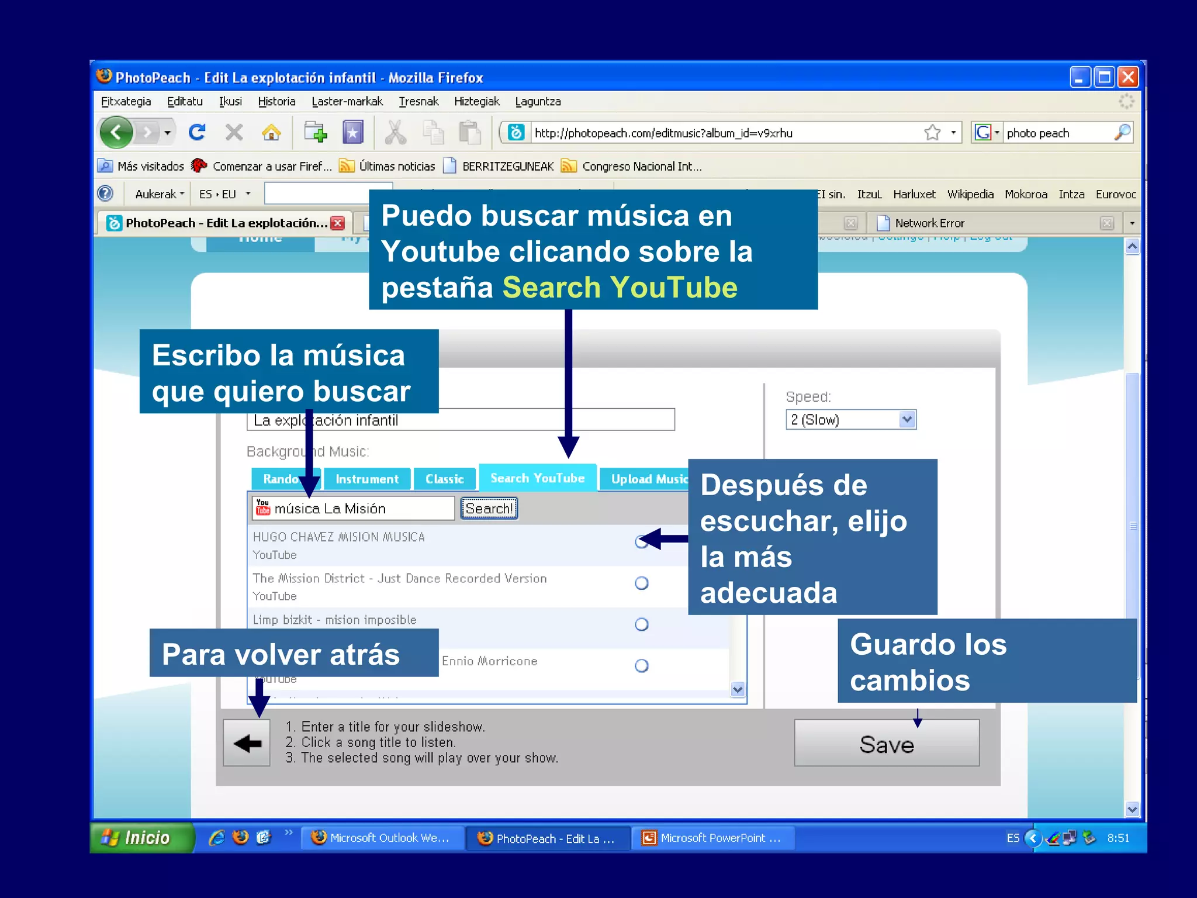Screen dimensions: 1197x898
Task: Launch Internet Explorer from quick launch
Action: (217, 838)
